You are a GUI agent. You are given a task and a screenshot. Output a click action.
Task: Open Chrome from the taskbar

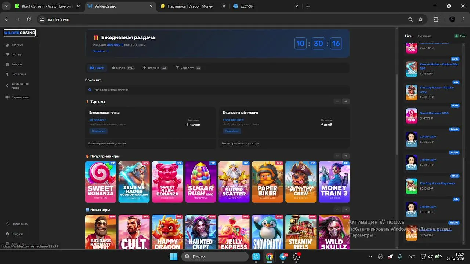[x=270, y=257]
